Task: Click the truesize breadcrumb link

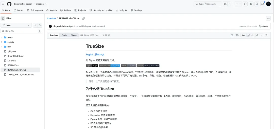Action: pos(51,18)
